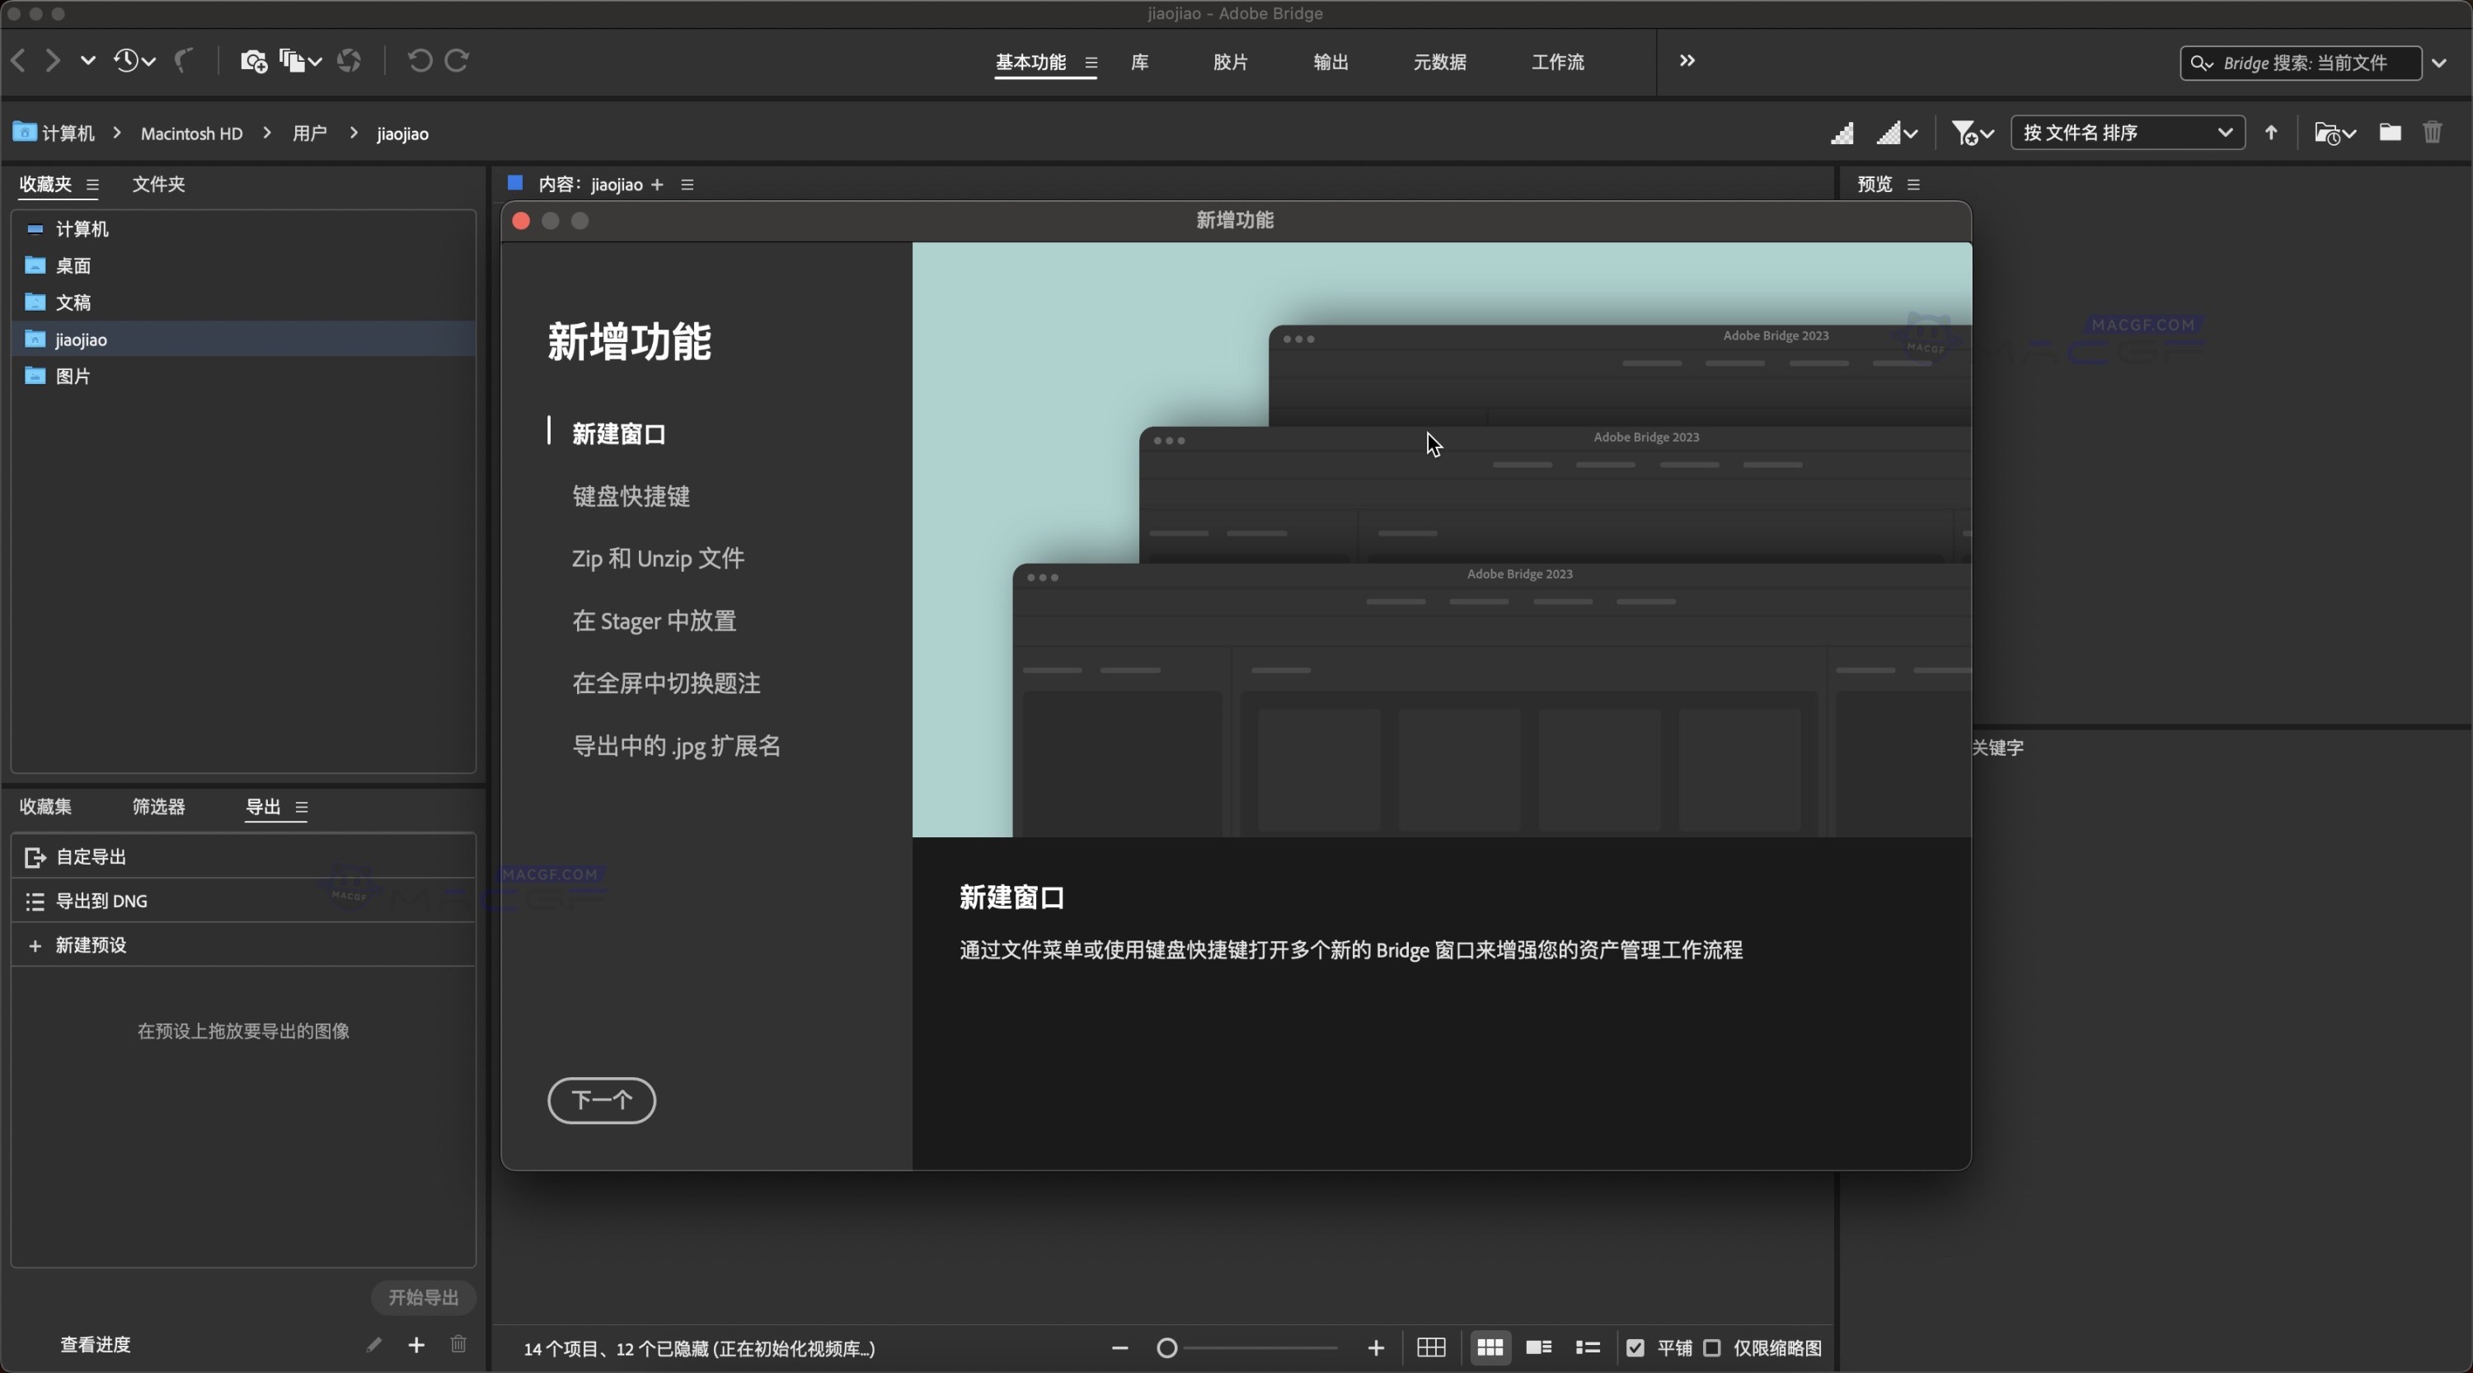Toggle the 平铺 checkbox
Viewport: 2473px width, 1373px height.
(x=1635, y=1348)
